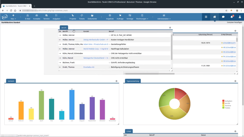Select call row 'CMS nicht erreichbar'
244x137 pixels.
click(114, 58)
